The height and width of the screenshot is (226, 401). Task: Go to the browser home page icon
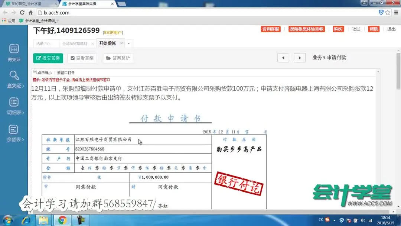tap(30, 13)
